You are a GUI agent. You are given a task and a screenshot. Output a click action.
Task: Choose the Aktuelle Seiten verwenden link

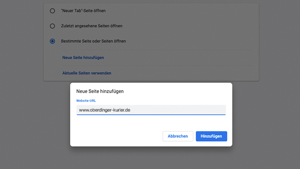tap(87, 73)
